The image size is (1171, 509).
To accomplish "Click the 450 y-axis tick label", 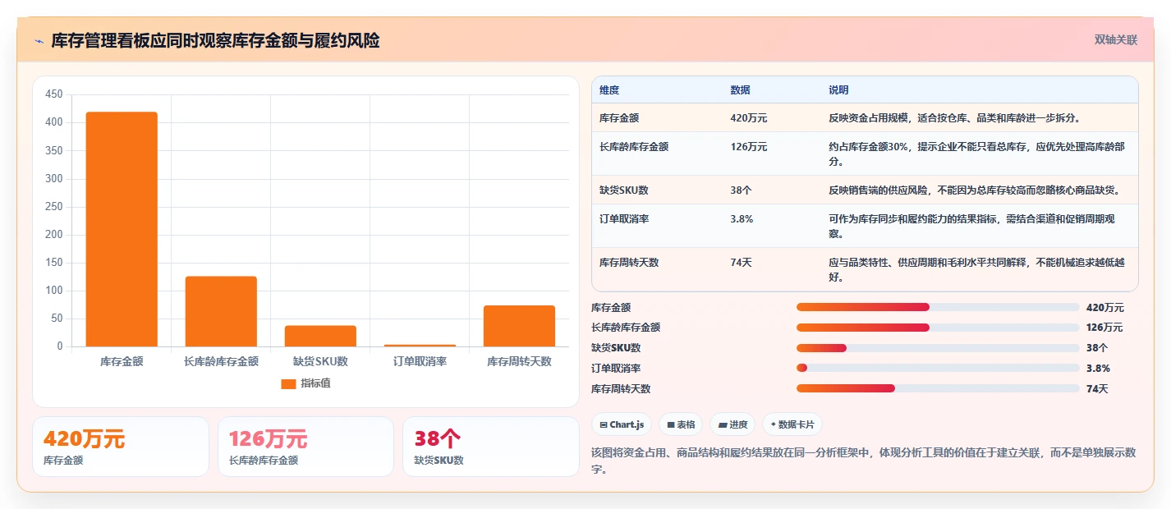I will click(54, 94).
